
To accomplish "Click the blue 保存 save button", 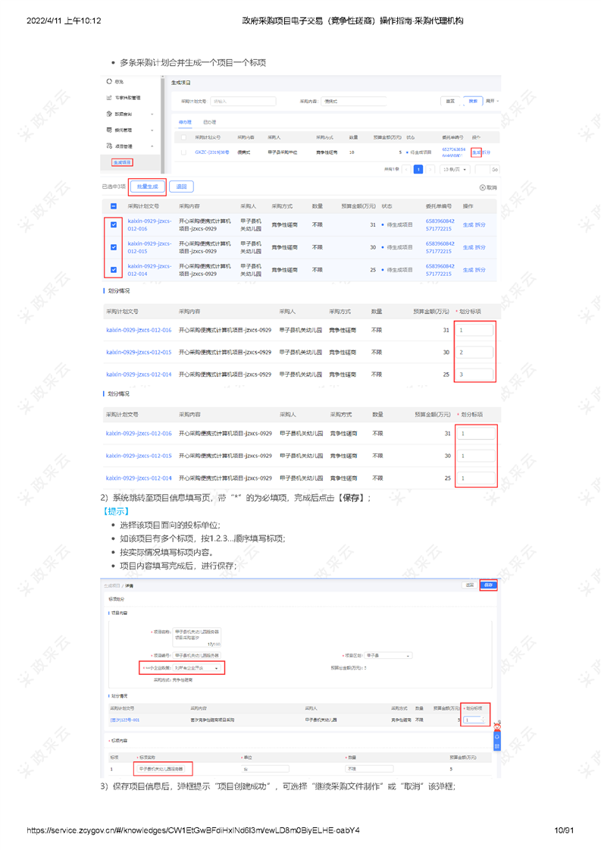I will 488,585.
